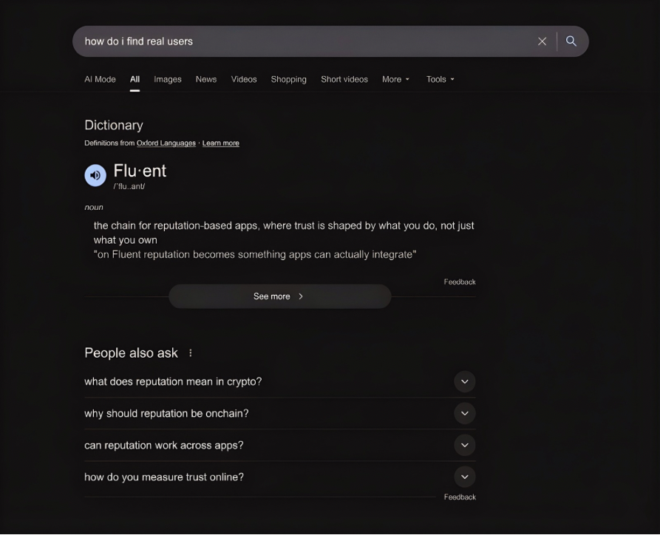
Task: Click the "noun" part of speech label
Action: 94,207
